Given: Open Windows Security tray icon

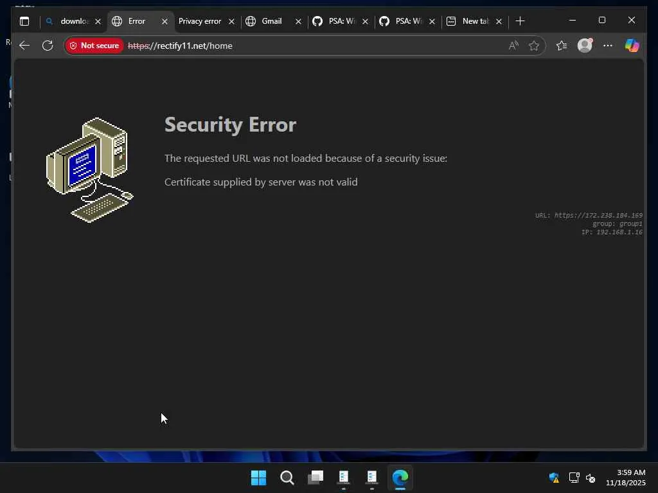Looking at the screenshot, I should click(554, 478).
